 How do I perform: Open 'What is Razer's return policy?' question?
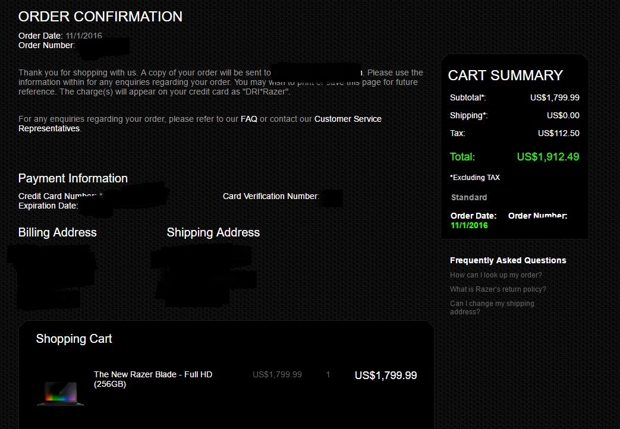point(498,289)
